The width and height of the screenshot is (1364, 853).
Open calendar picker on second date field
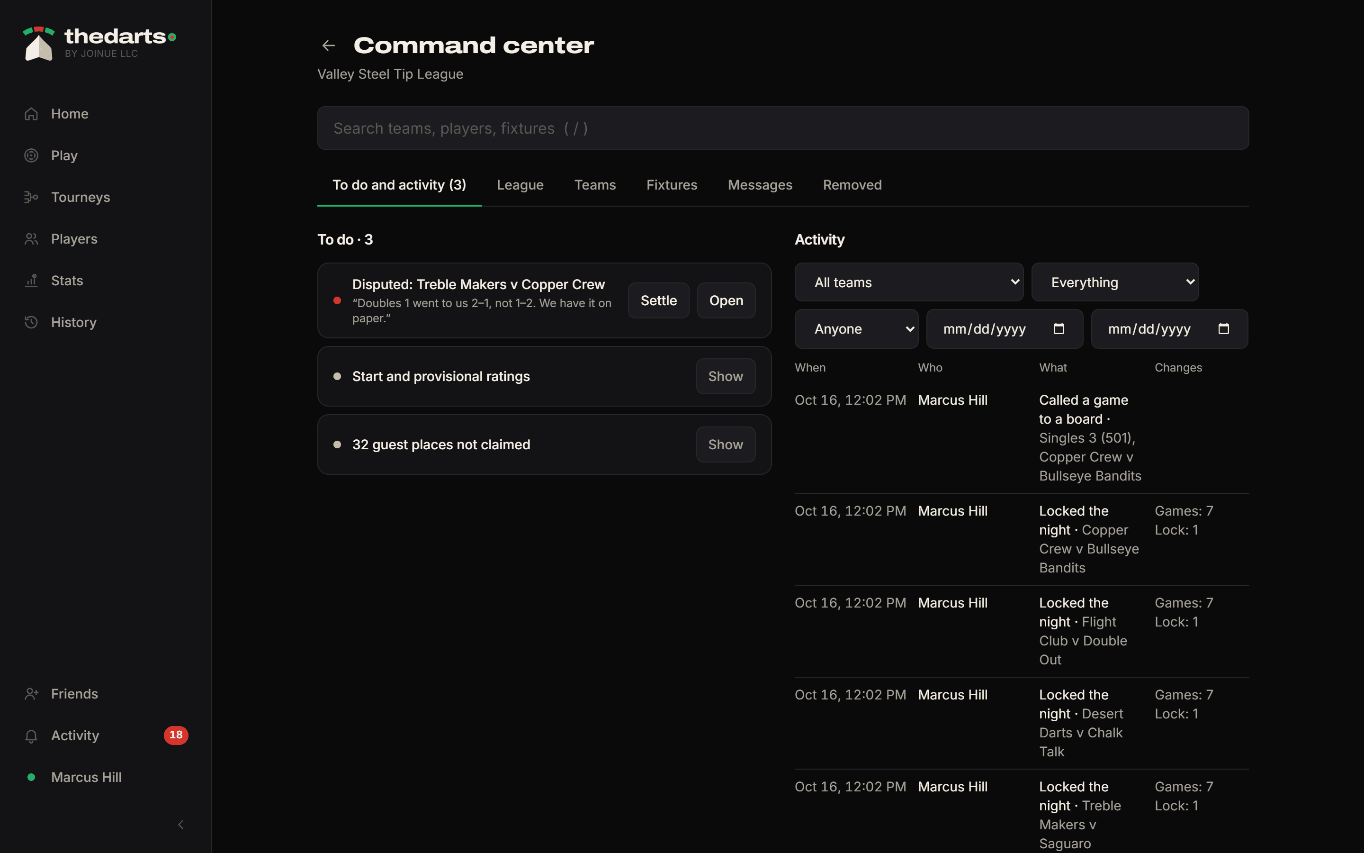[1224, 329]
